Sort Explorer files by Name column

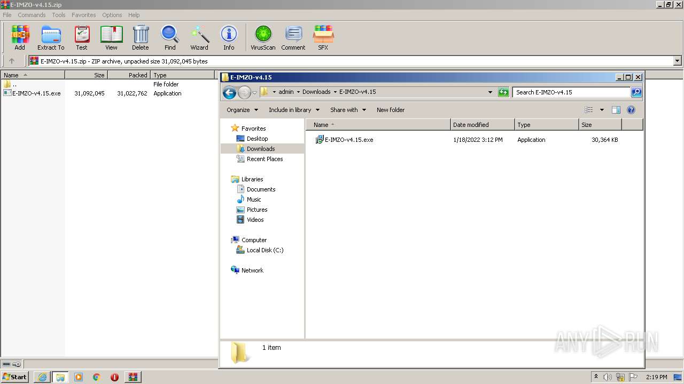378,125
